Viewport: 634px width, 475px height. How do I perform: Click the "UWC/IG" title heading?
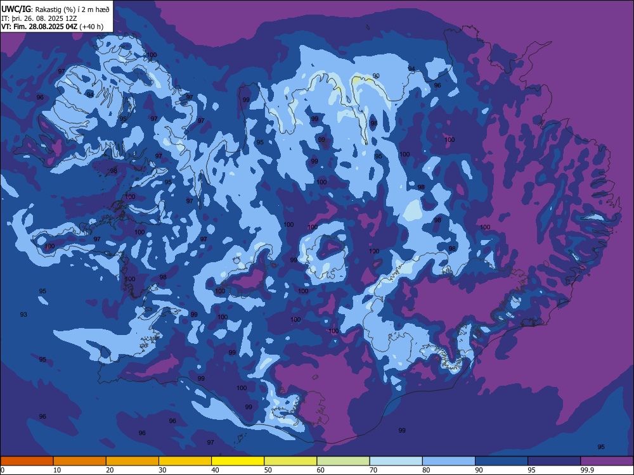tap(16, 9)
